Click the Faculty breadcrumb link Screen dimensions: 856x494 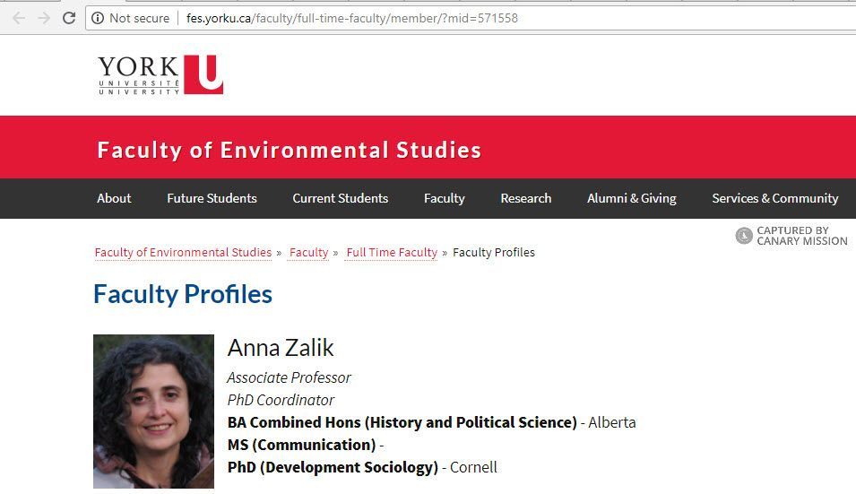pyautogui.click(x=308, y=252)
